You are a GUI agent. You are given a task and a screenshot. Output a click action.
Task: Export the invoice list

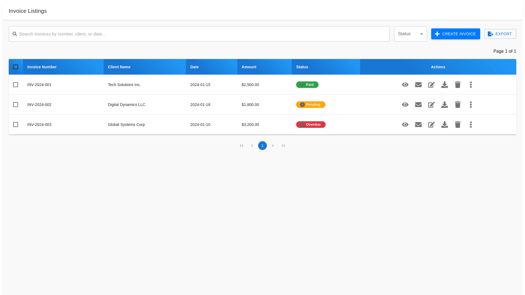[x=500, y=34]
